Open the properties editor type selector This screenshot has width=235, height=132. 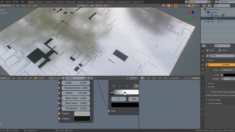point(204,45)
